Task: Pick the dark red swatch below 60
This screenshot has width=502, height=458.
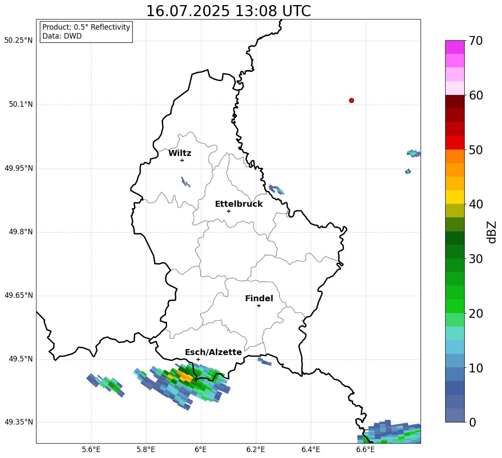Action: tap(455, 102)
